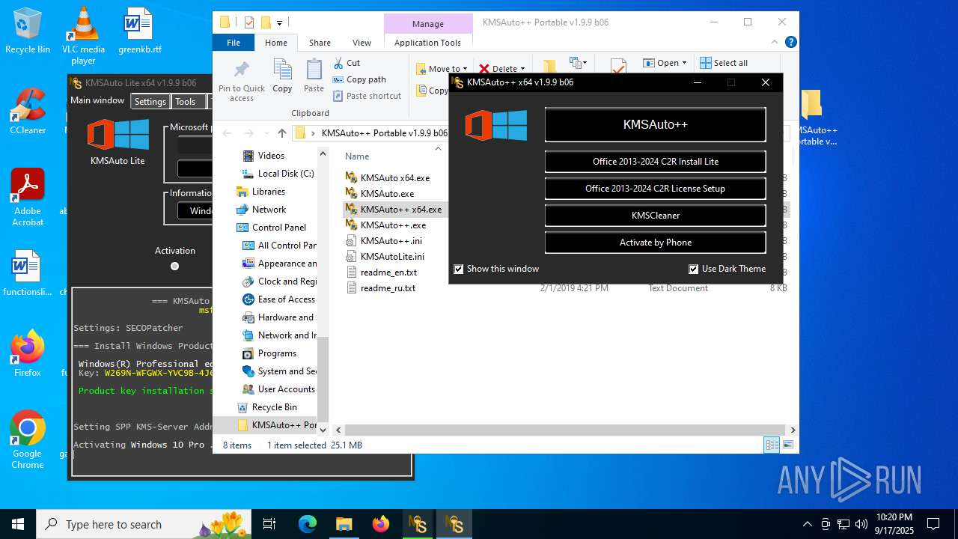Screen dimensions: 958x539
Task: Open the greenkb.rtf desktop file
Action: pyautogui.click(x=139, y=31)
